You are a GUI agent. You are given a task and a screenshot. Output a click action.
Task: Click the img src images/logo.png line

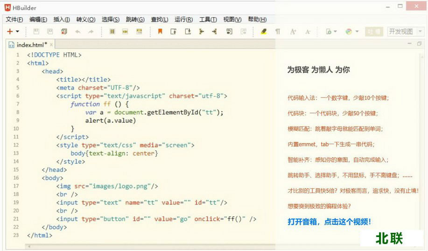(107, 186)
